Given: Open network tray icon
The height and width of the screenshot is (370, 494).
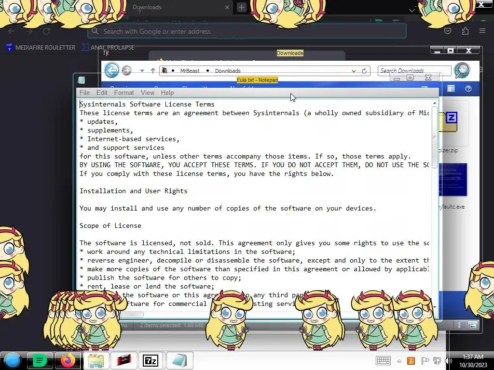Looking at the screenshot, I should (437, 360).
